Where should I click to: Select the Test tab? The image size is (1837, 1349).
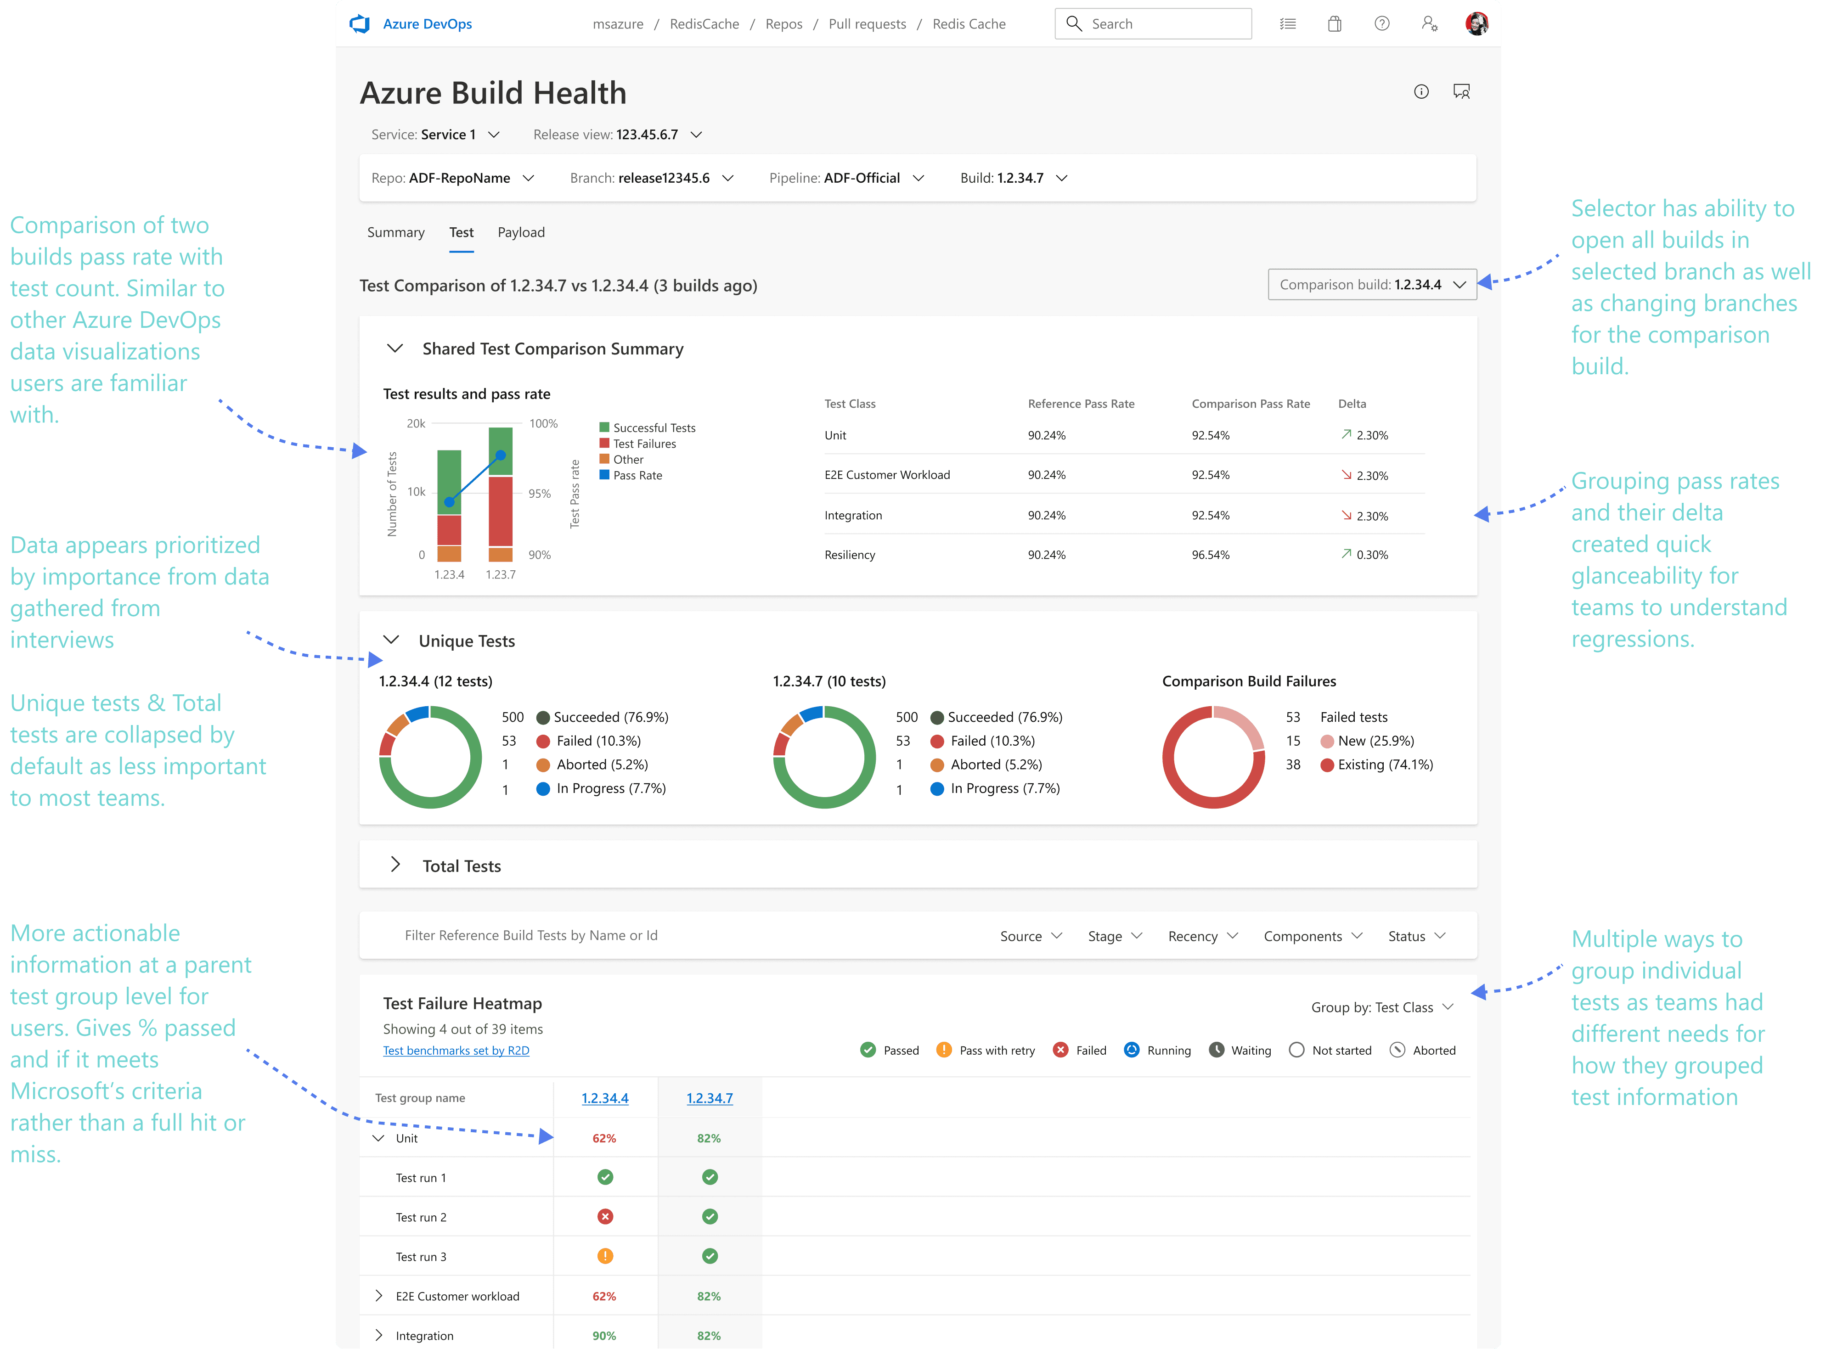tap(462, 233)
